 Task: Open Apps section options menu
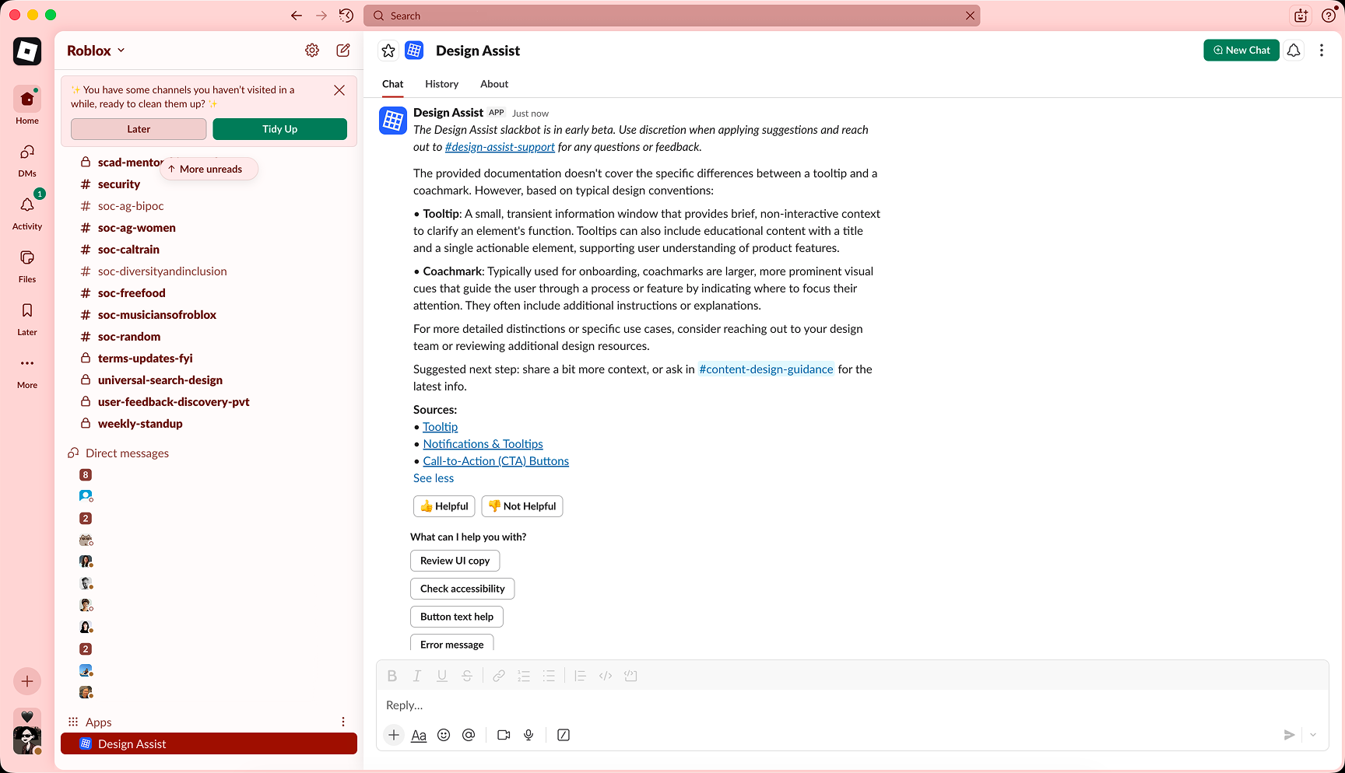click(x=343, y=722)
